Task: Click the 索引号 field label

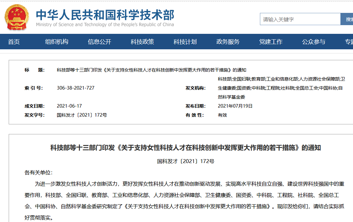Action: [33, 88]
